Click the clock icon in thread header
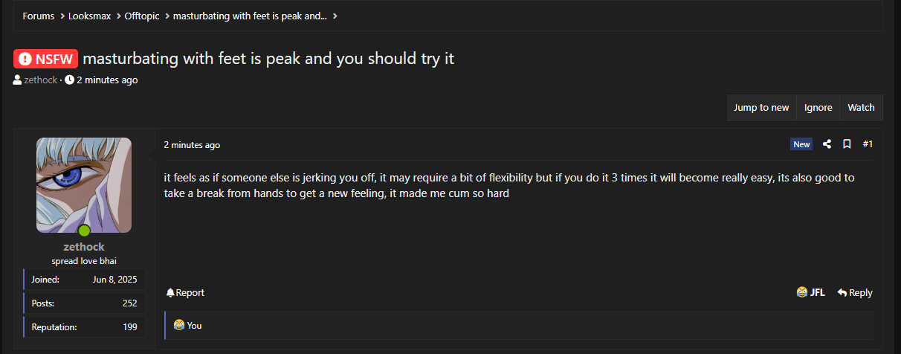 69,80
